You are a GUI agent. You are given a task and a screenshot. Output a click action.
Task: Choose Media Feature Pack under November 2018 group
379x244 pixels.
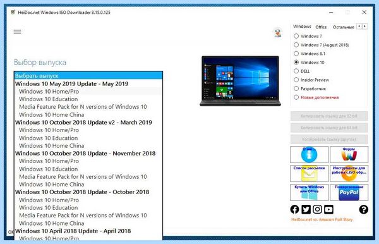88,176
